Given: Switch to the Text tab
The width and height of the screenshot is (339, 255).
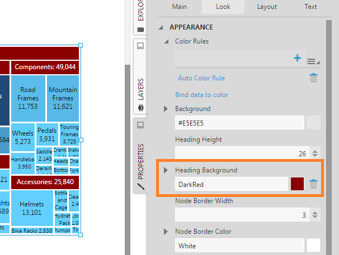Looking at the screenshot, I should 310,7.
